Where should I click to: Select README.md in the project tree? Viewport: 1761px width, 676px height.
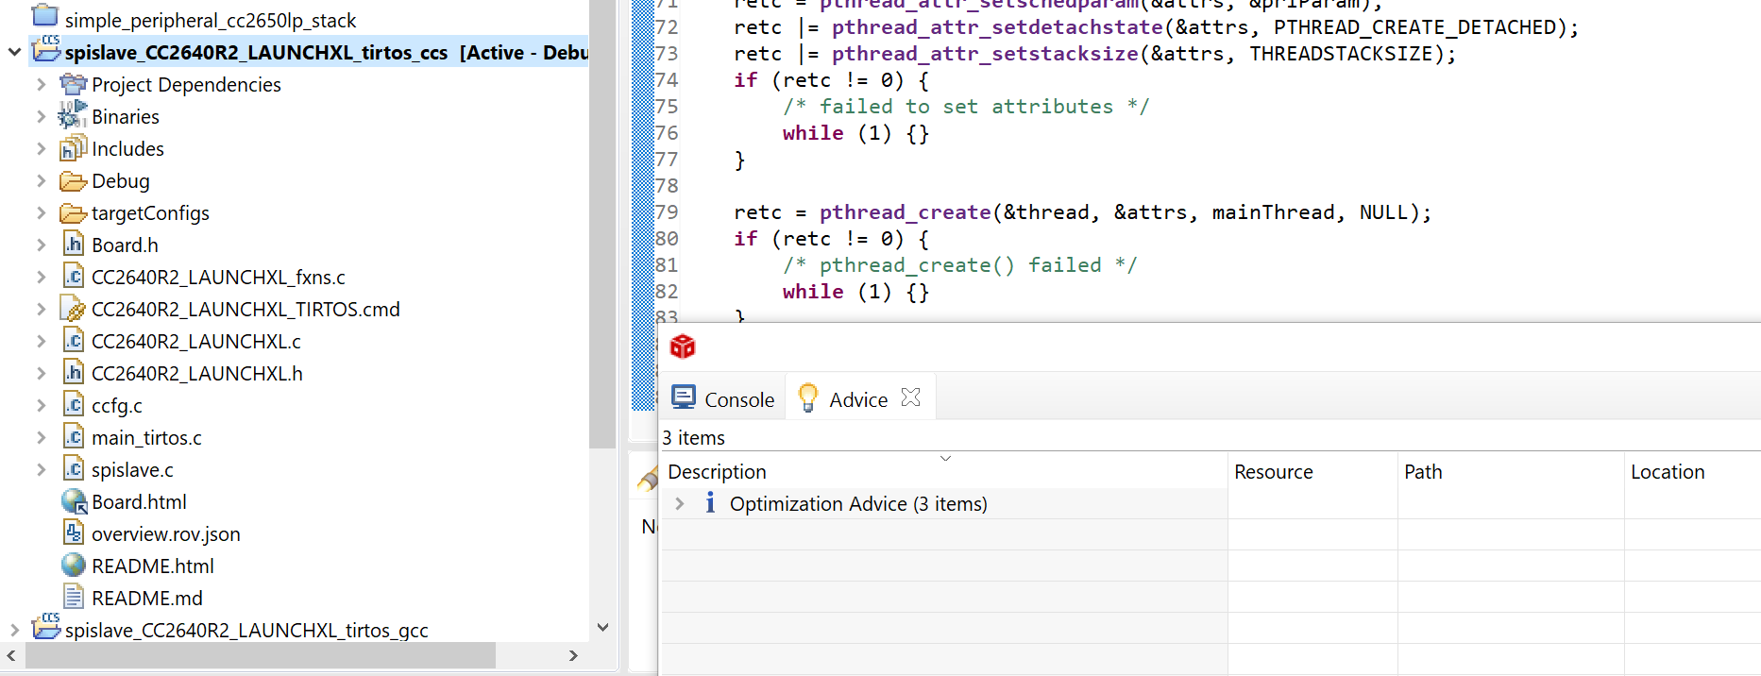tap(147, 598)
